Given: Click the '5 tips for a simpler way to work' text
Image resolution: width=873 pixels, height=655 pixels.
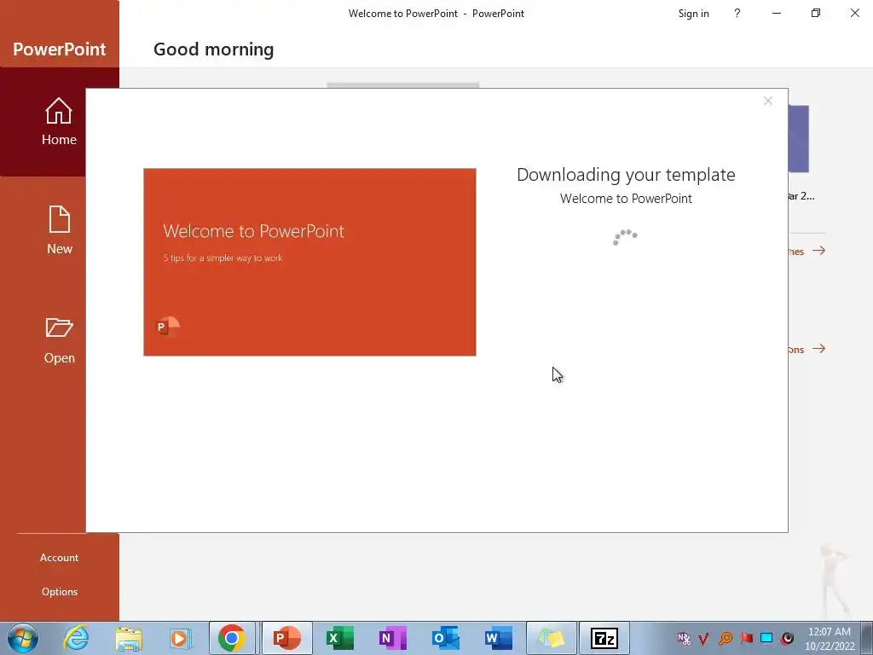Looking at the screenshot, I should [223, 258].
